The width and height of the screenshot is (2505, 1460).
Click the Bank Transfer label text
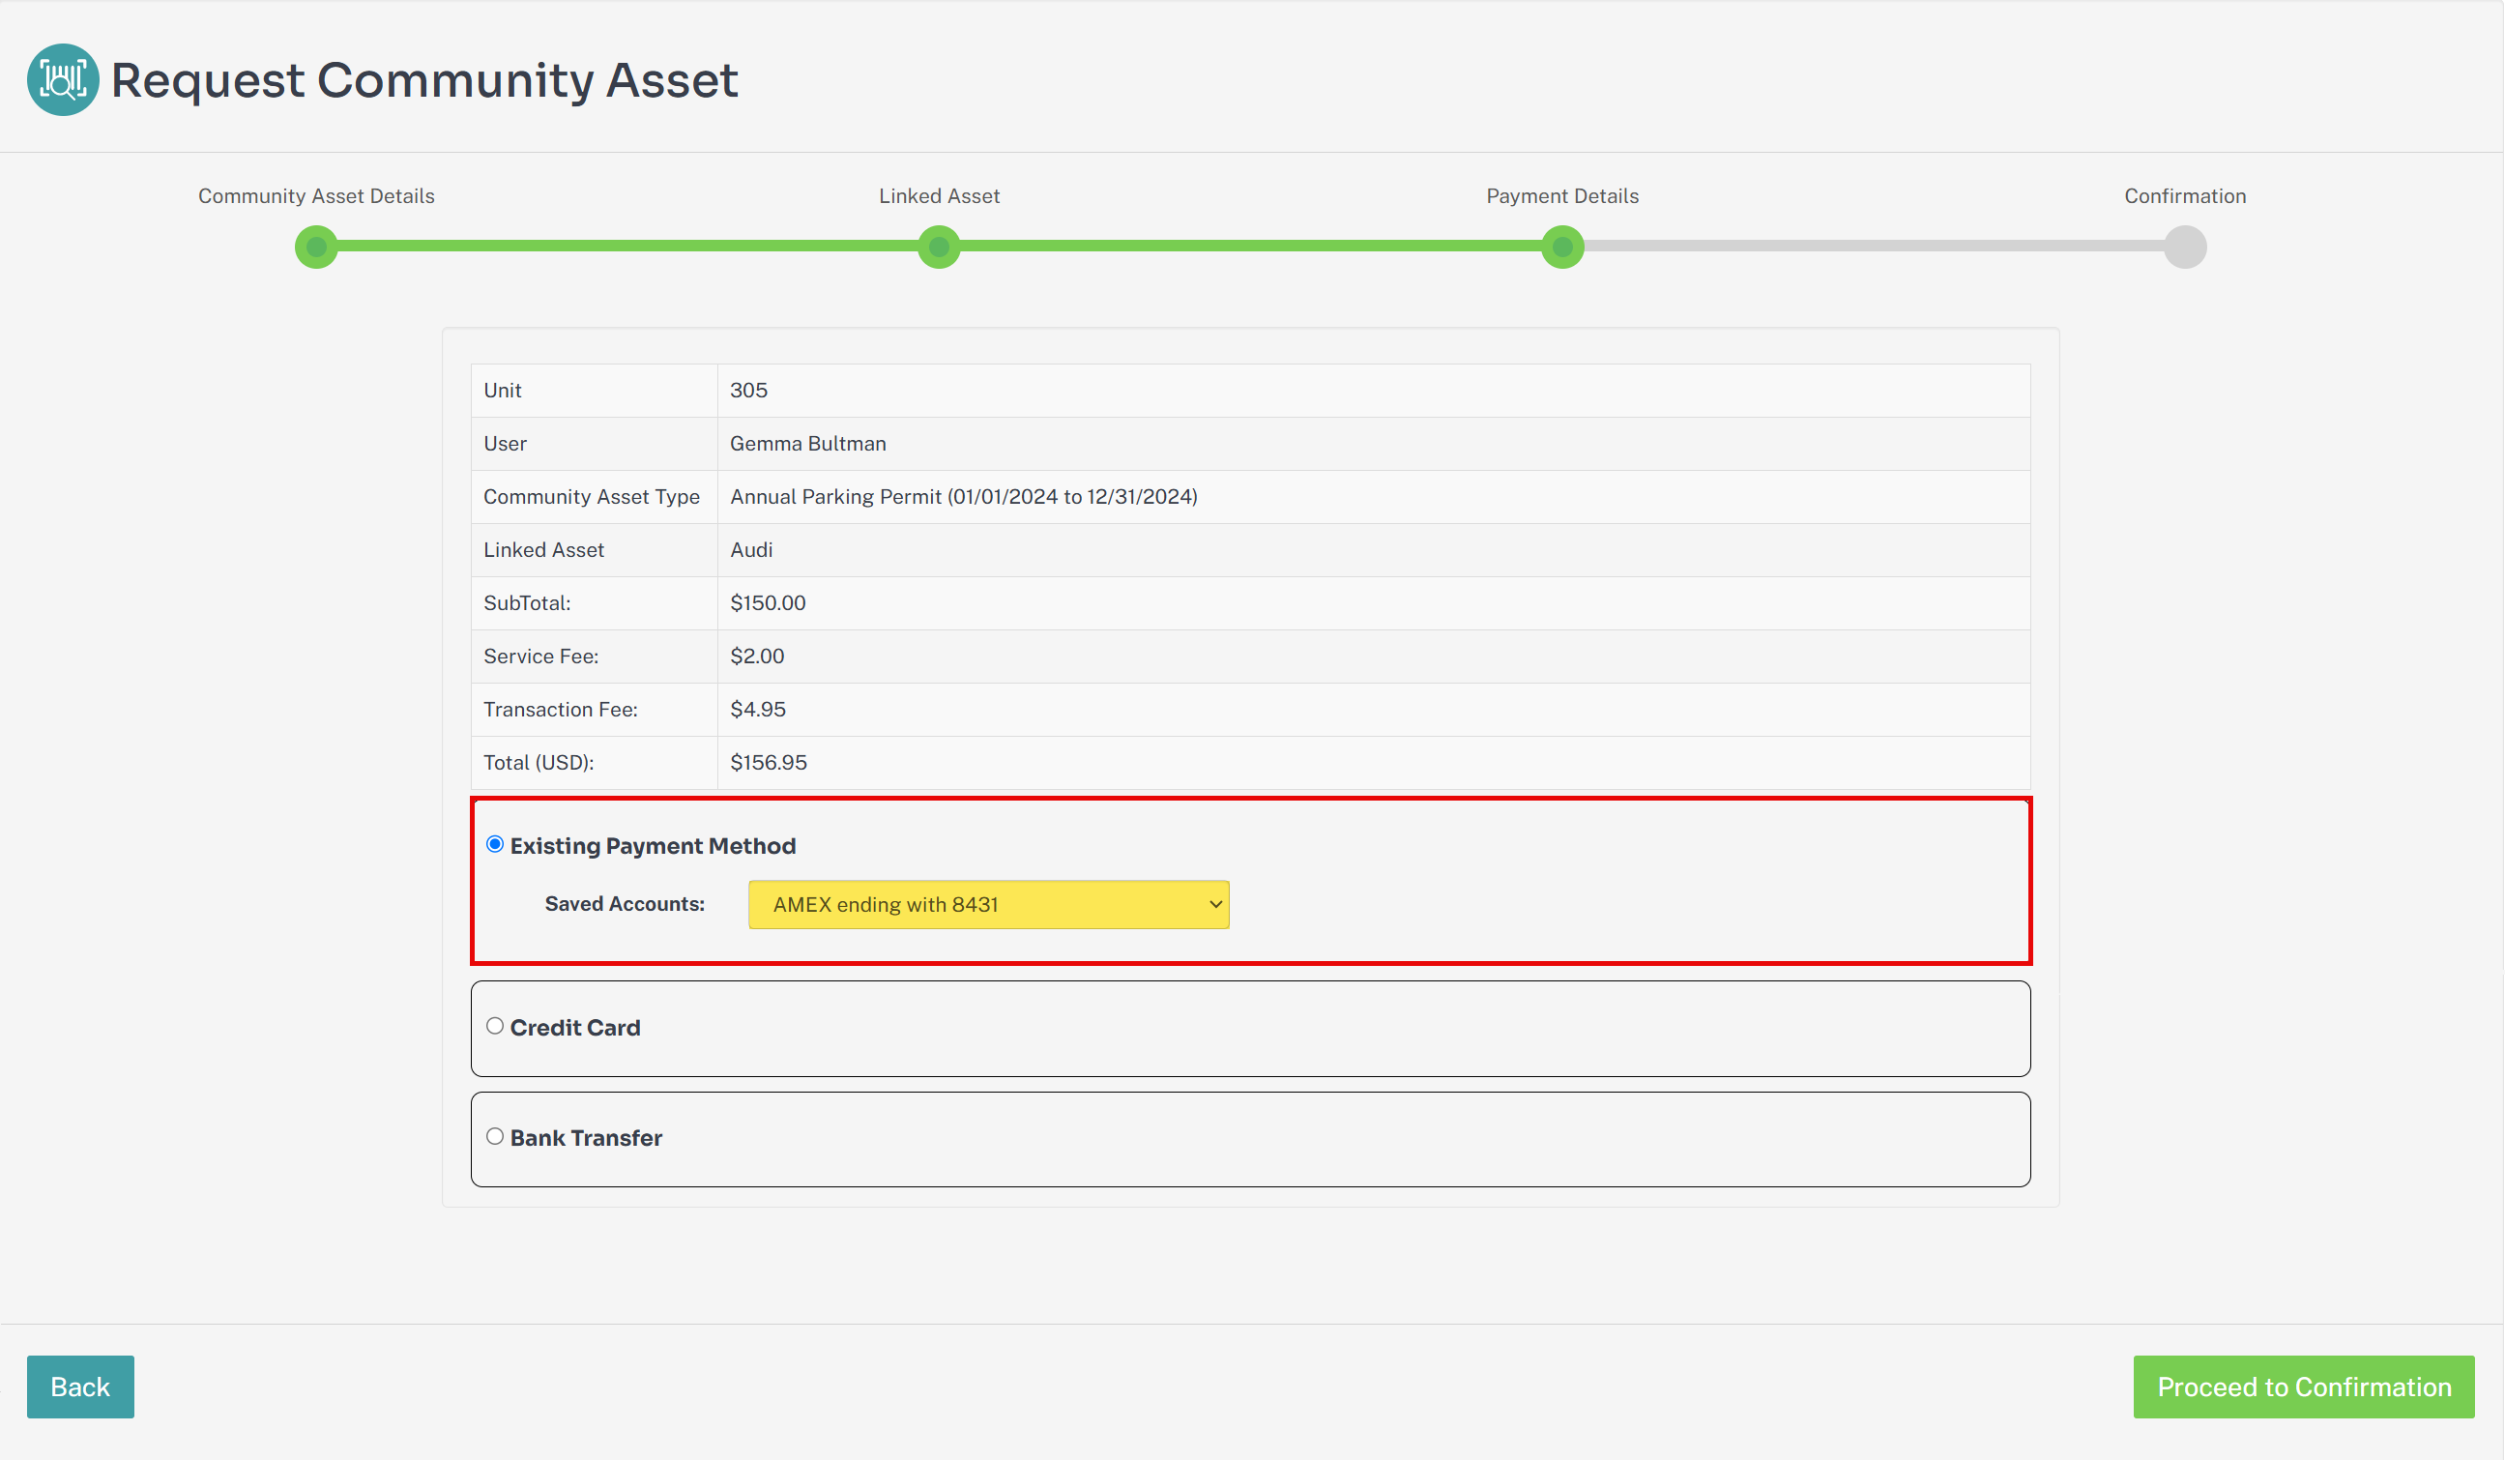point(587,1138)
